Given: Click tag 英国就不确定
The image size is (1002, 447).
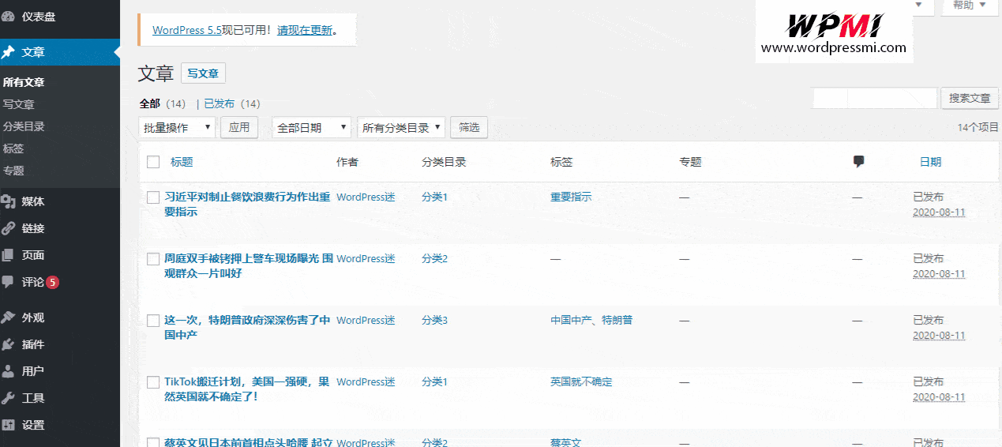Looking at the screenshot, I should [x=581, y=382].
